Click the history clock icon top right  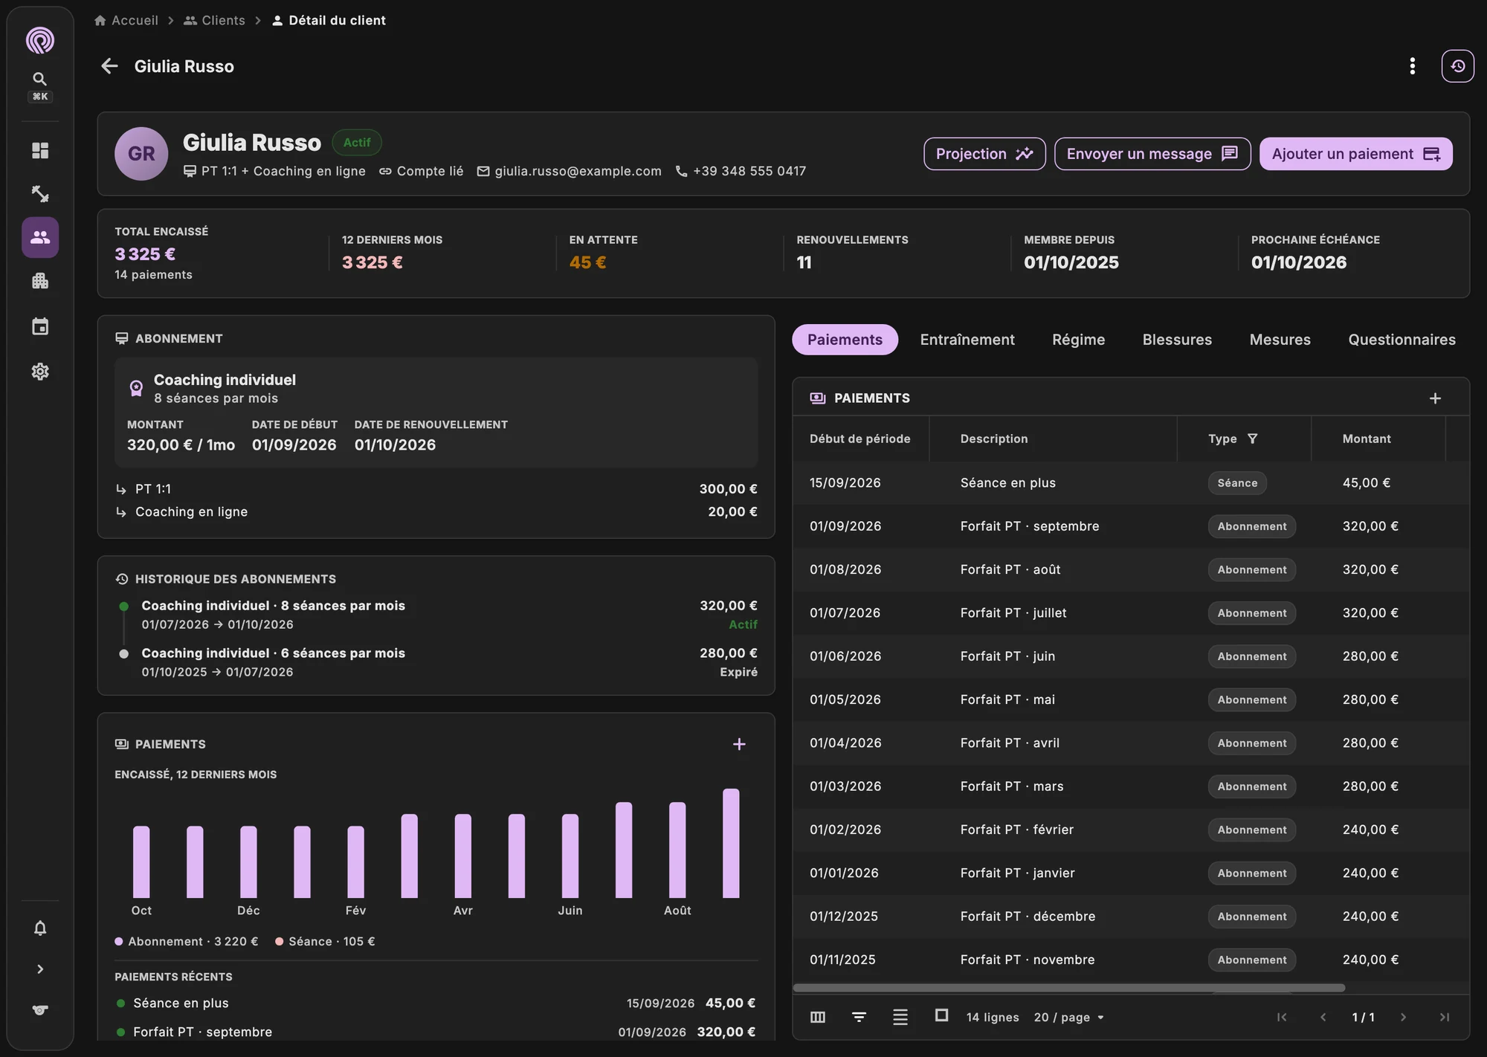click(1457, 66)
